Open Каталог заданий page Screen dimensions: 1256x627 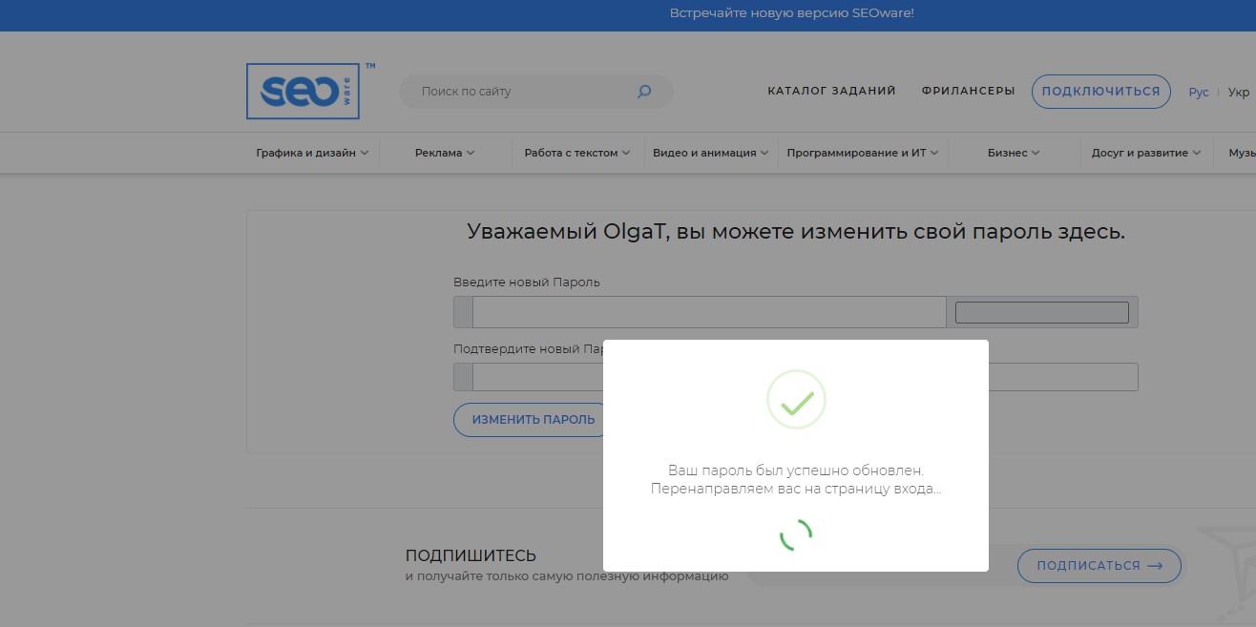pos(831,92)
